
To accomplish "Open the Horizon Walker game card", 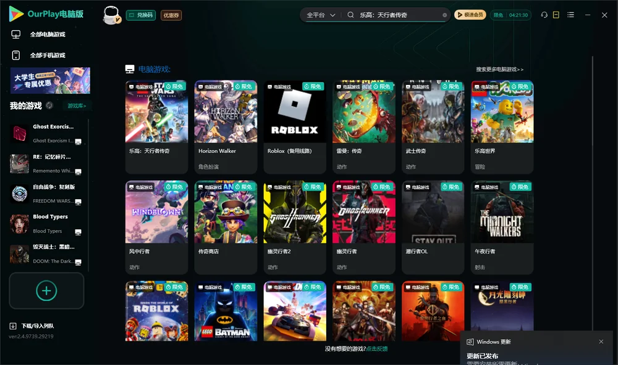I will [226, 127].
